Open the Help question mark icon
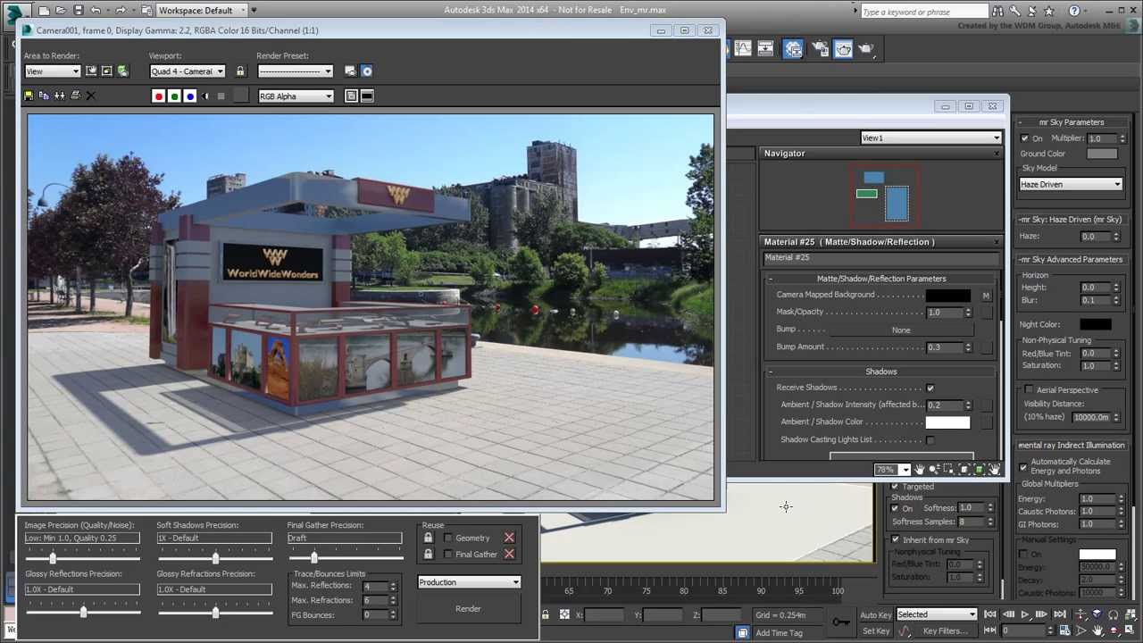 (x=1074, y=12)
